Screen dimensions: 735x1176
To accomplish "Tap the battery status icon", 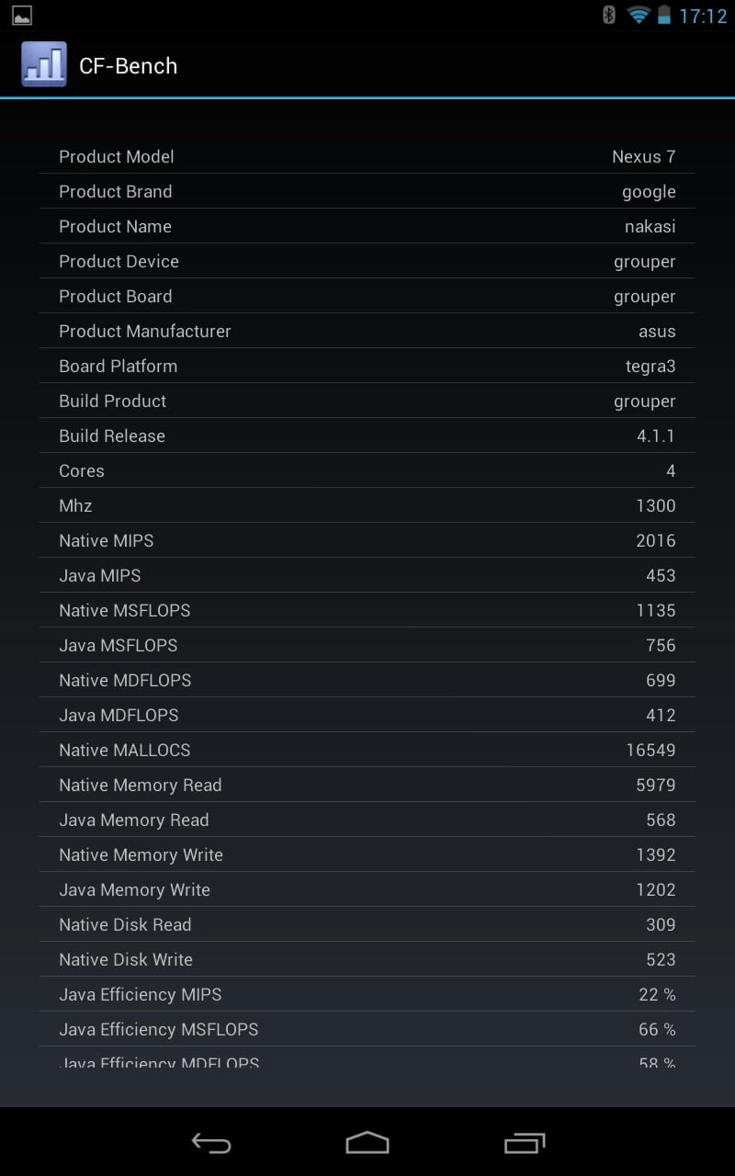I will (664, 15).
